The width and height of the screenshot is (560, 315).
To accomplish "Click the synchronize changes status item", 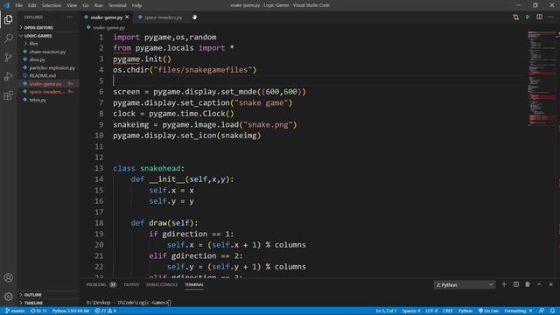I will coord(38,311).
